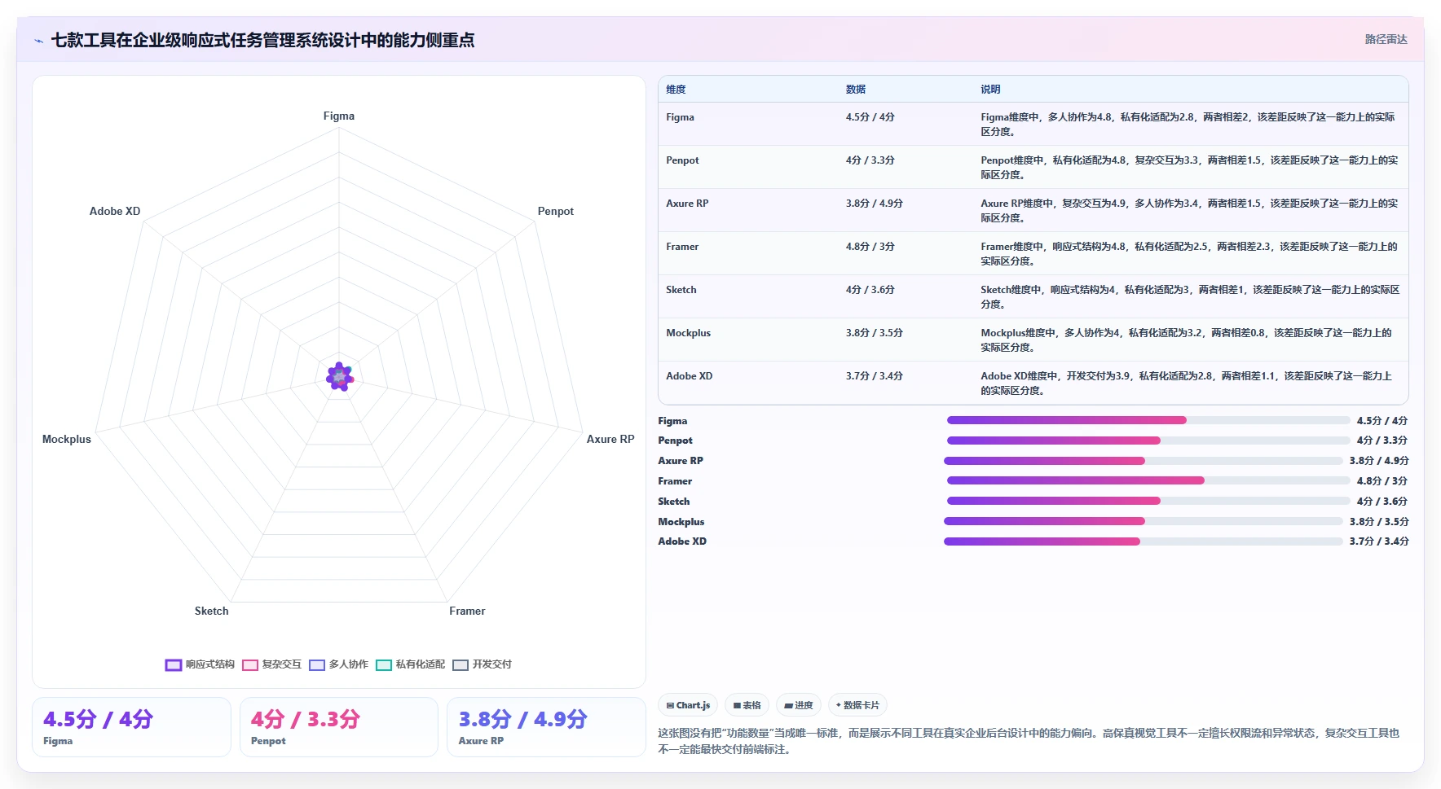Click the footnote paragraph starting 这张图没有把
Viewport: 1441px width, 789px height.
1029,741
